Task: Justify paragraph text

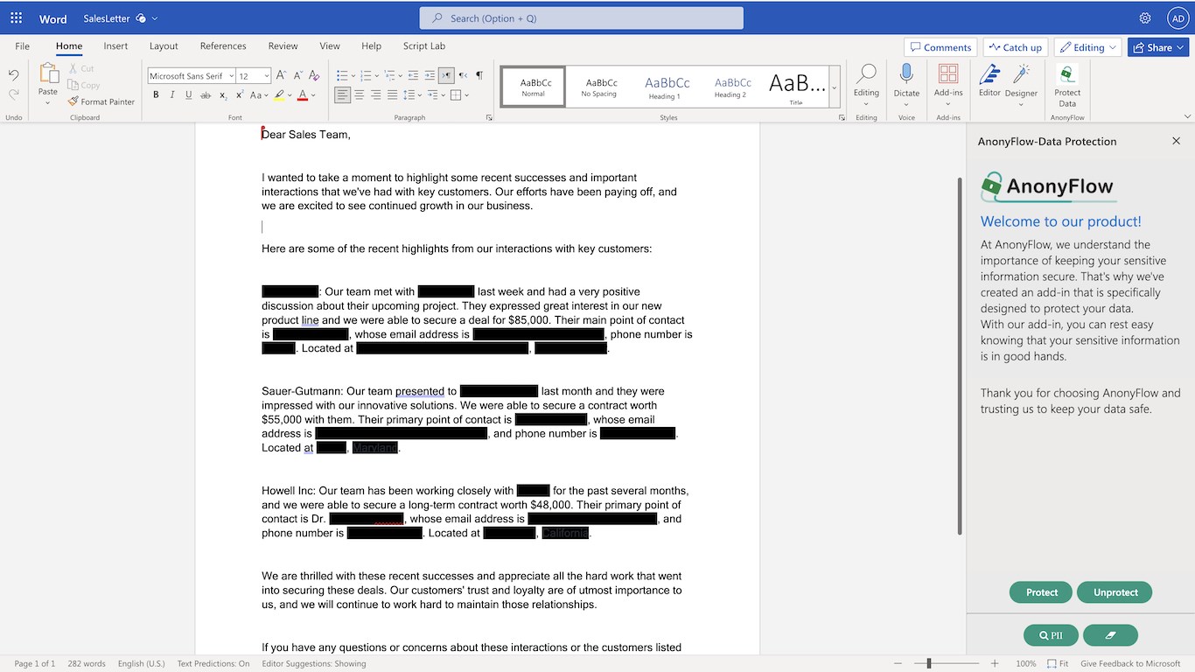Action: [393, 95]
